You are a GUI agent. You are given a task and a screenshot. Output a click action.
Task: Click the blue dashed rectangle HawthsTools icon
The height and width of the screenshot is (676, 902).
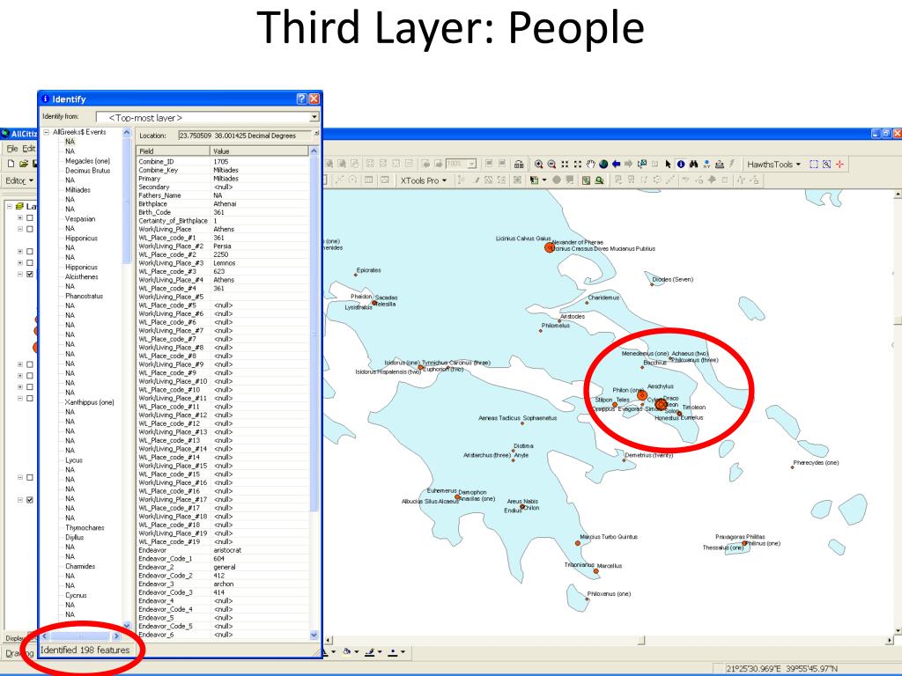point(813,165)
